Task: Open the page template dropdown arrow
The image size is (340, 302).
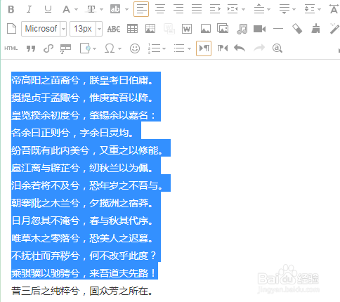Action: tap(95, 48)
